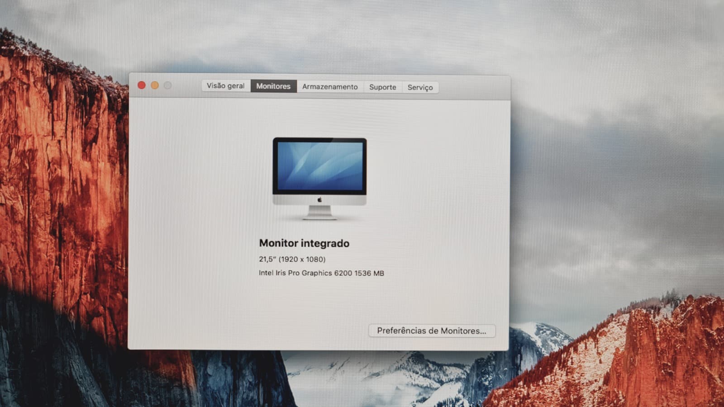The image size is (724, 407).
Task: Open the Armazenamento tab
Action: point(330,86)
